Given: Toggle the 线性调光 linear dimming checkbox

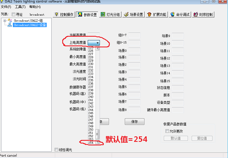Looking at the screenshot, I should 57,150.
